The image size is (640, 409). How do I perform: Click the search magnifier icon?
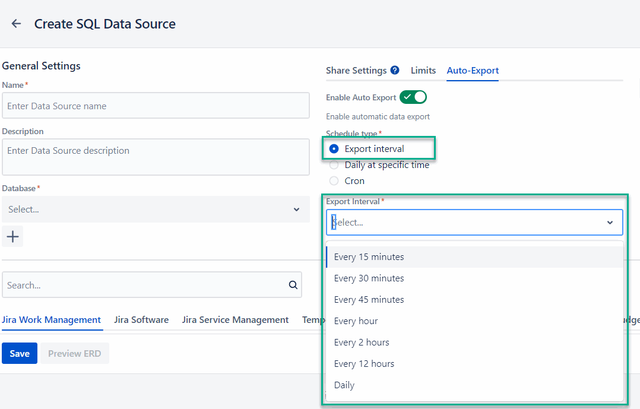(x=293, y=285)
